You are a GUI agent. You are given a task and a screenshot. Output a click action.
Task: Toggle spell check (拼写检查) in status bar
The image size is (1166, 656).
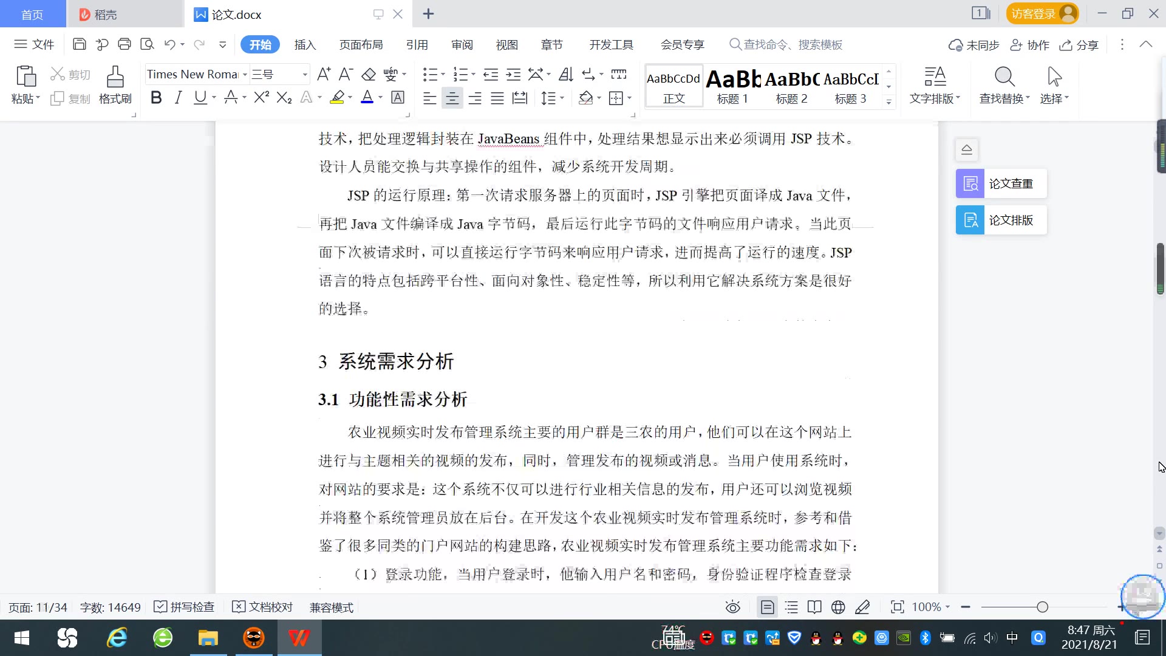point(185,607)
